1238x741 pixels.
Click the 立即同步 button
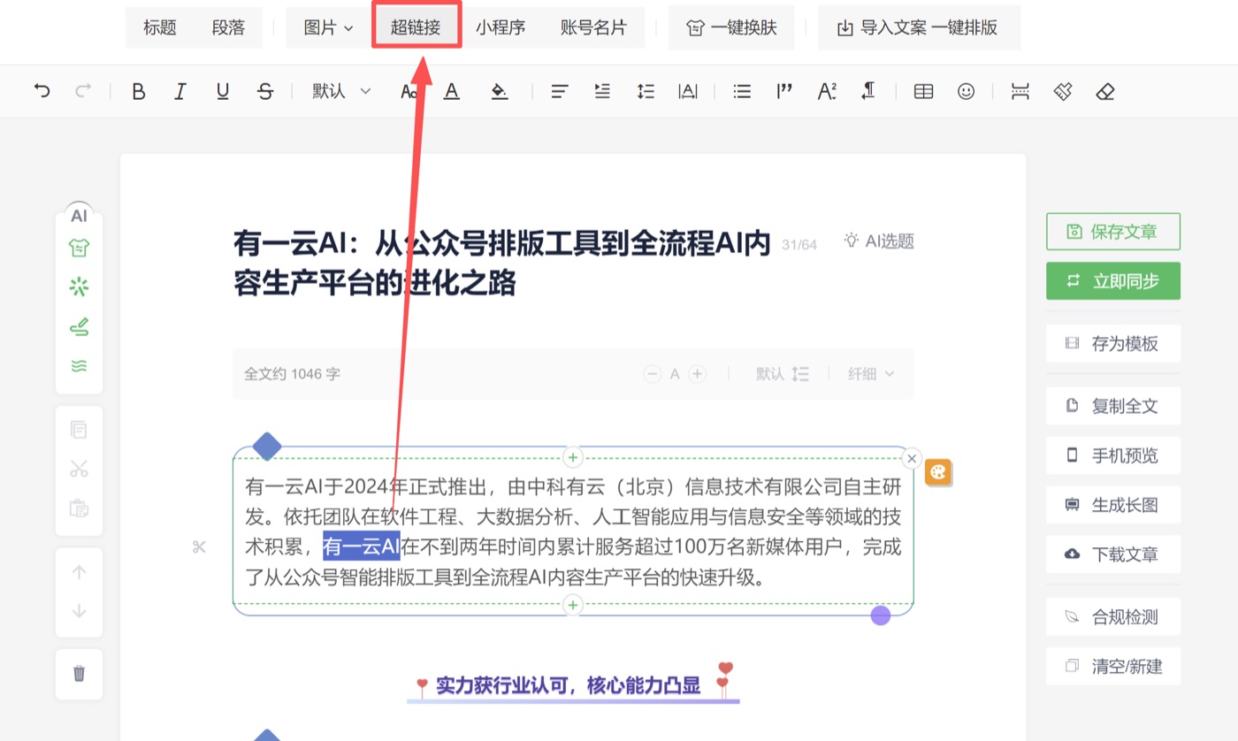(x=1113, y=281)
